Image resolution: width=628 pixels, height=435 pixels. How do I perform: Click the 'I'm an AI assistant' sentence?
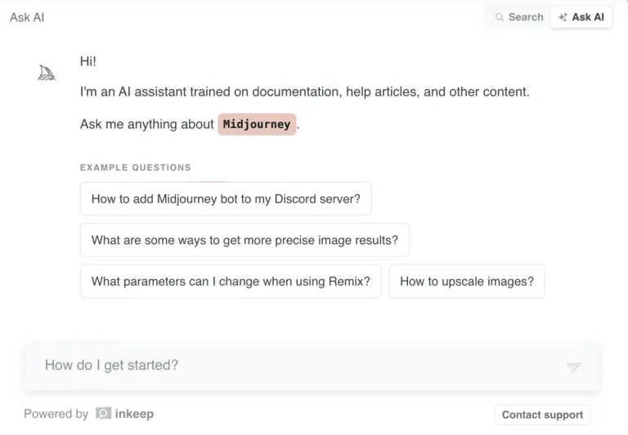[x=304, y=92]
